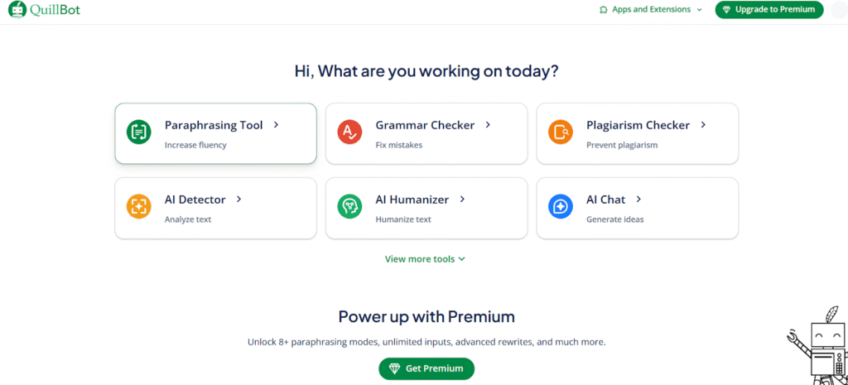848x385 pixels.
Task: Click the QuillBot robot logo icon
Action: click(x=17, y=9)
